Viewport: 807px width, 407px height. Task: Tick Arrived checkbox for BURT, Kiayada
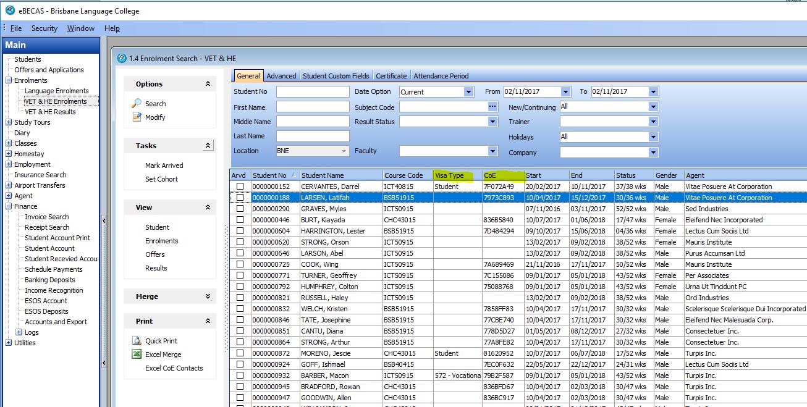[x=240, y=220]
